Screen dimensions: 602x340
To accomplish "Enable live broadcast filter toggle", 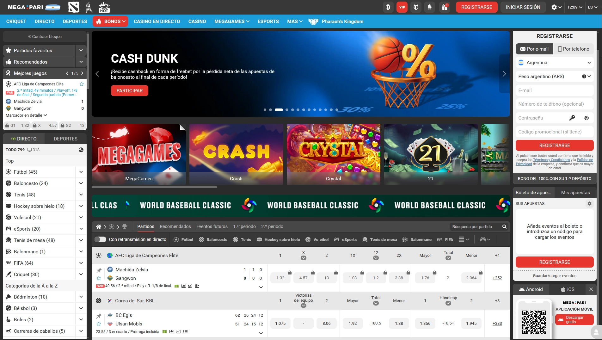I will (100, 239).
